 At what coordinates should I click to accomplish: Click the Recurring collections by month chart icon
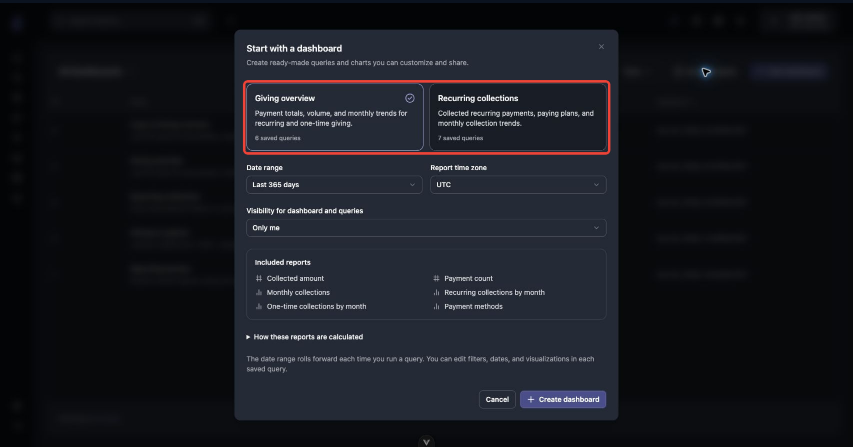tap(436, 292)
